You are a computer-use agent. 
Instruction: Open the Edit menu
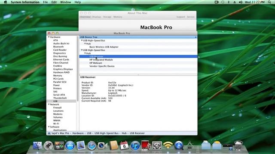(54, 2)
